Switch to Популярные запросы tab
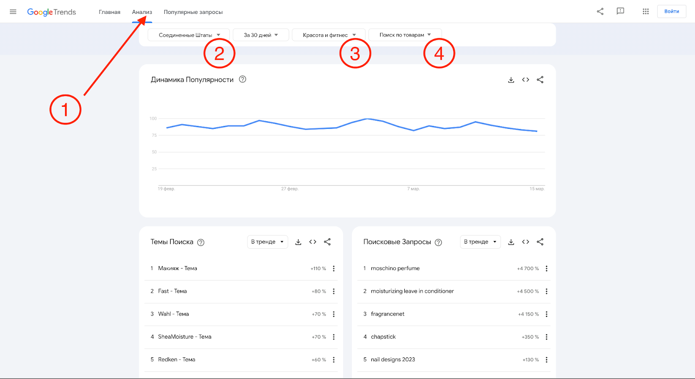The image size is (695, 379). [193, 12]
